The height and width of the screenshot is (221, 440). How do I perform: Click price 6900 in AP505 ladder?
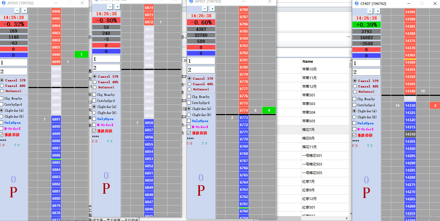(x=56, y=54)
